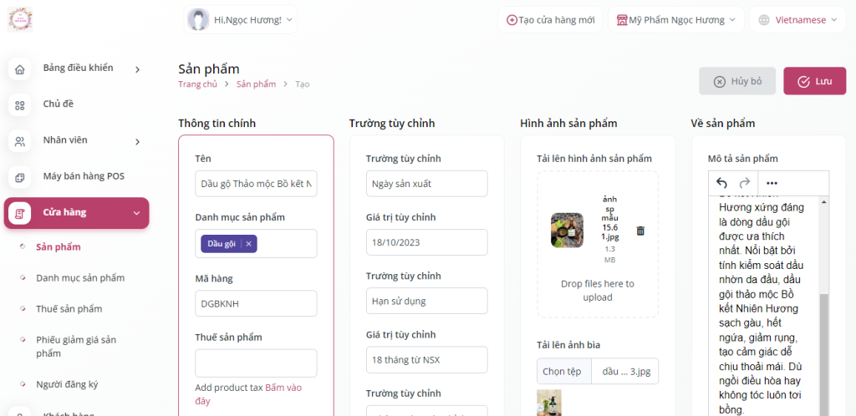856x416 pixels.
Task: Click the Bấm vào đây link
Action: [x=249, y=394]
